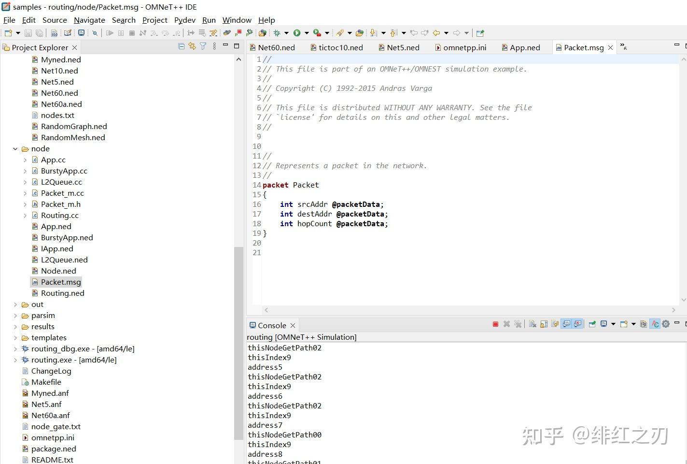Open the Window menu
Viewport: 687px width, 464px height.
point(237,20)
